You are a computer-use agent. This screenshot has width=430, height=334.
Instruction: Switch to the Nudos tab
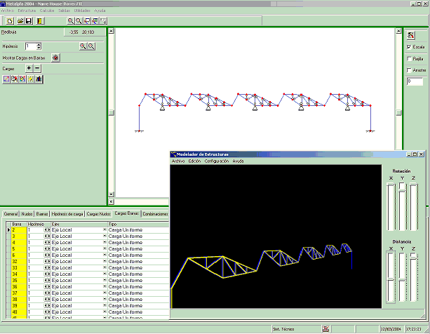(27, 213)
